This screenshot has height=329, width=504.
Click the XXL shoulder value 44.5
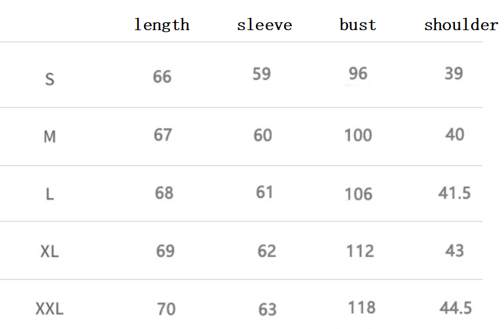coord(456,307)
